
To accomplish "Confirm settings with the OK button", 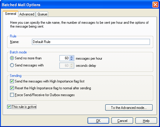I will point(98,121).
